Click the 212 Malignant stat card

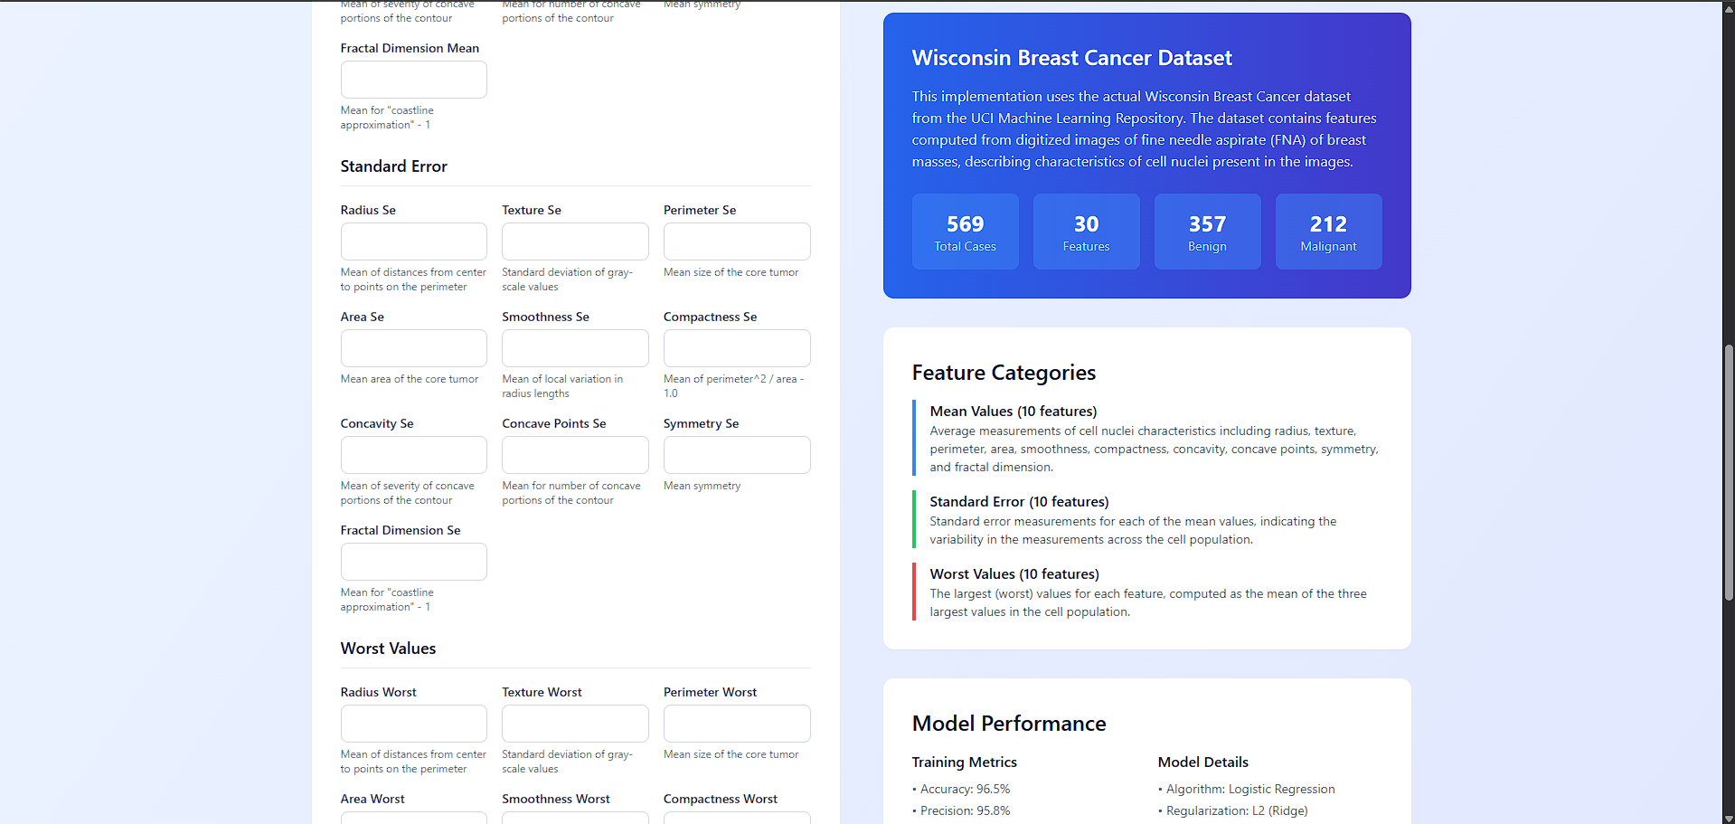click(x=1328, y=232)
